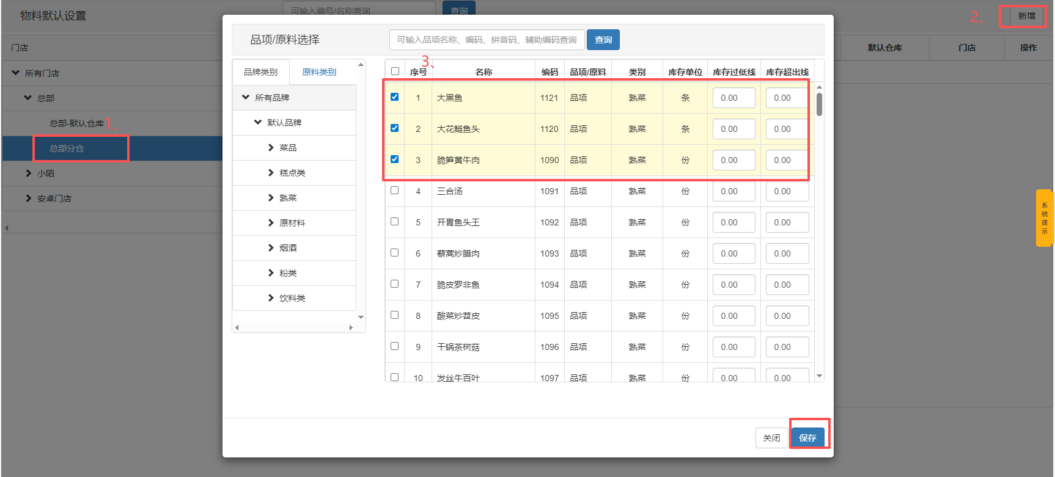Check the 三合汤 row checkbox
This screenshot has height=477, width=1055.
tap(395, 191)
